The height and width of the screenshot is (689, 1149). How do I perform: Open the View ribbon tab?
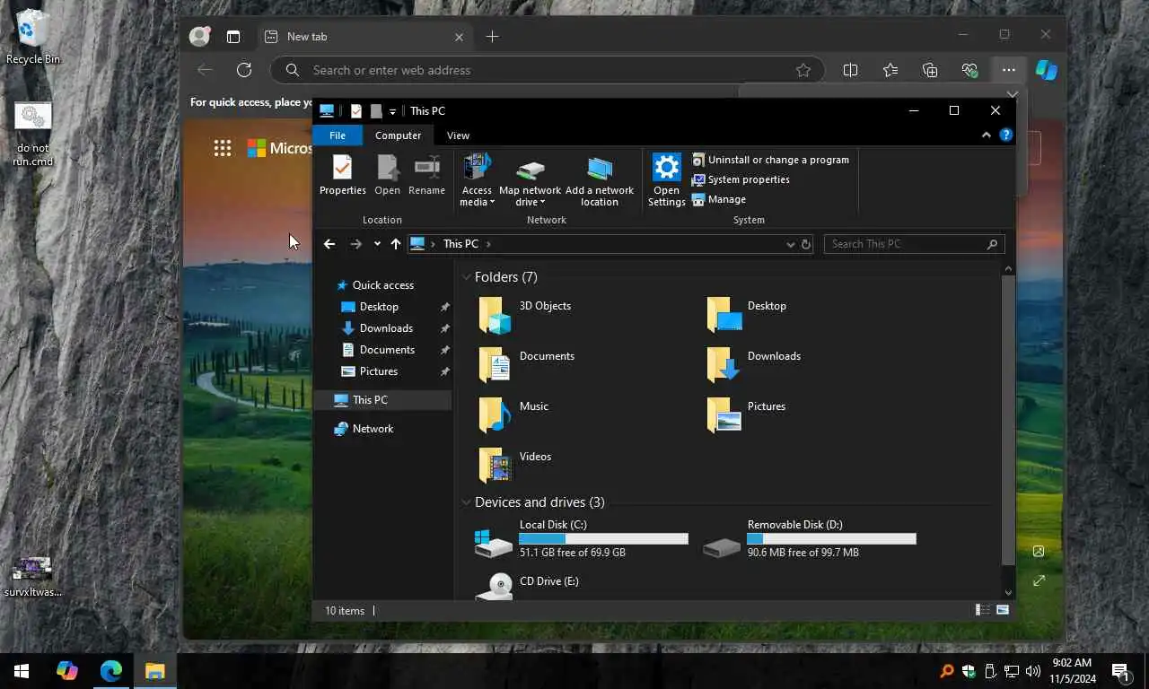[x=458, y=135]
